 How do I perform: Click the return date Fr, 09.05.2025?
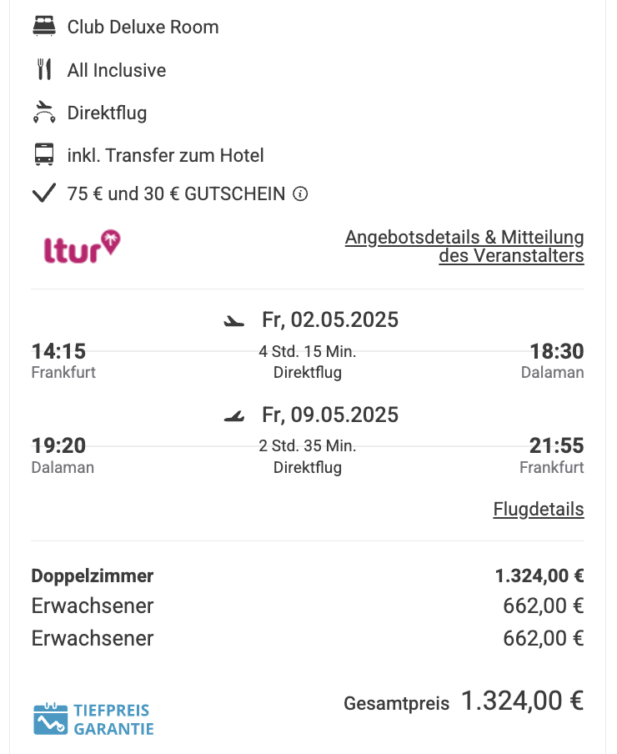(330, 415)
